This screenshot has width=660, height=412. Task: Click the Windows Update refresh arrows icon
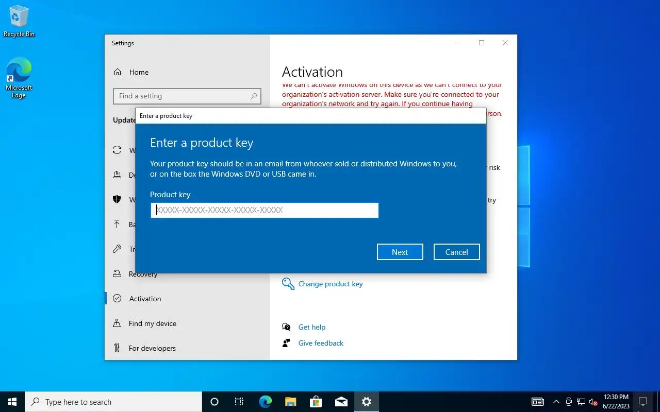click(117, 150)
